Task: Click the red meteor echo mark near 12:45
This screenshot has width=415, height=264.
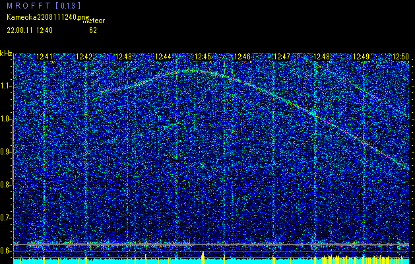Action: pos(203,165)
